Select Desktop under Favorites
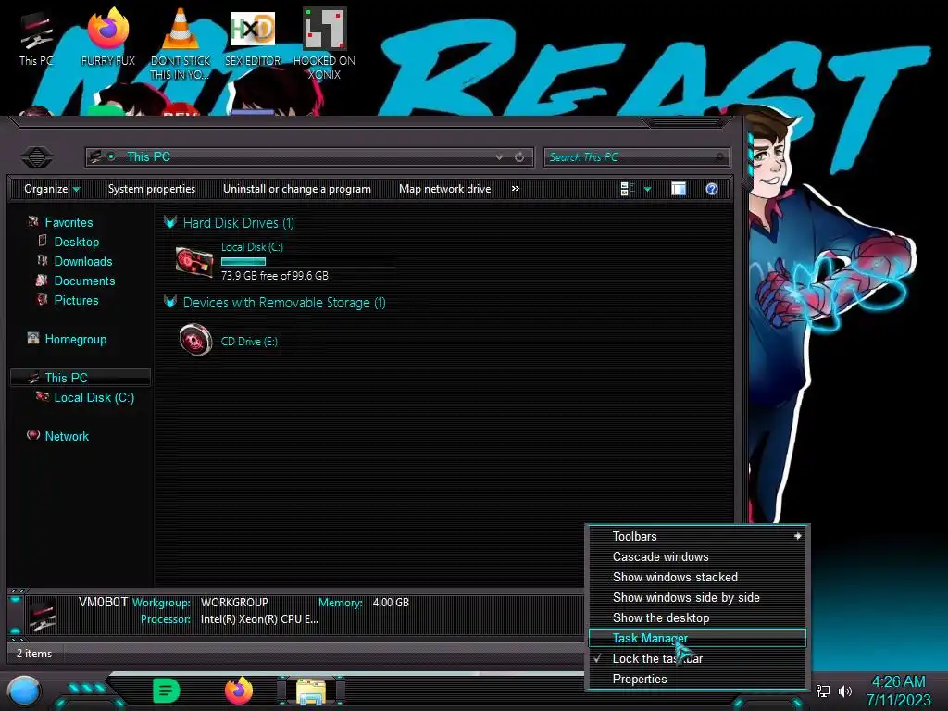948x711 pixels. pos(77,242)
